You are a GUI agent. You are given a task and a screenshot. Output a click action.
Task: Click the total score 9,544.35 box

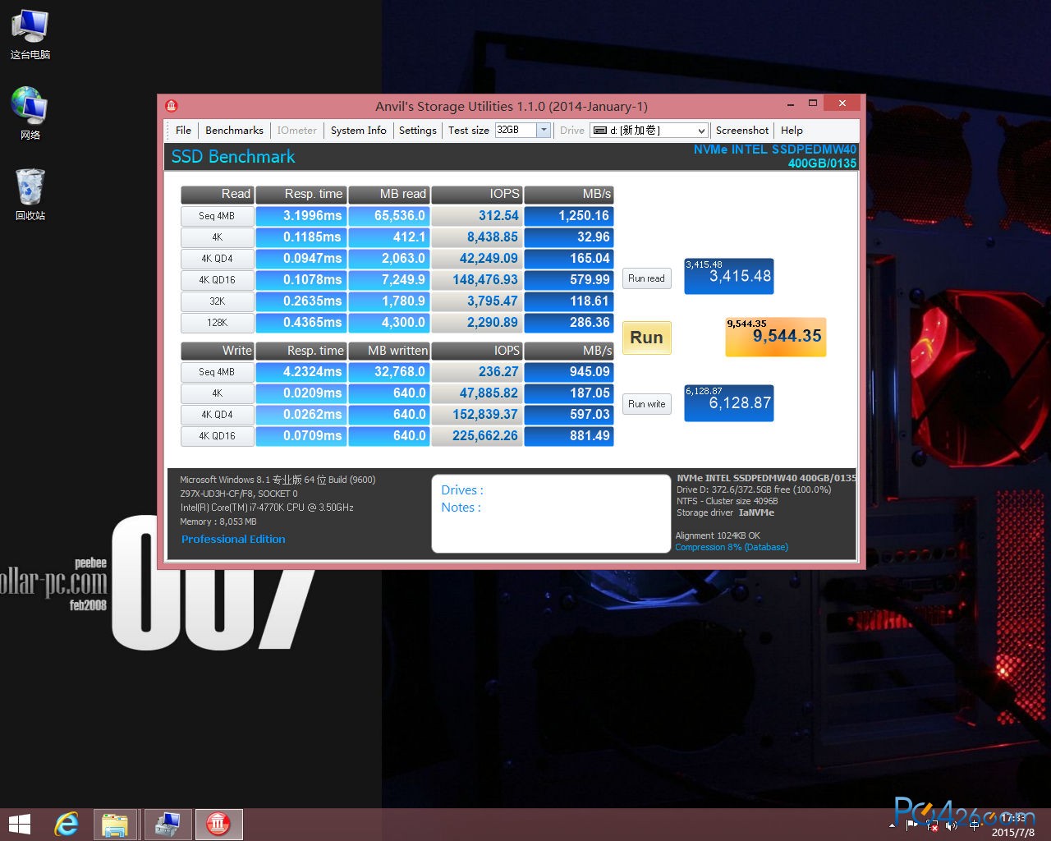point(775,337)
